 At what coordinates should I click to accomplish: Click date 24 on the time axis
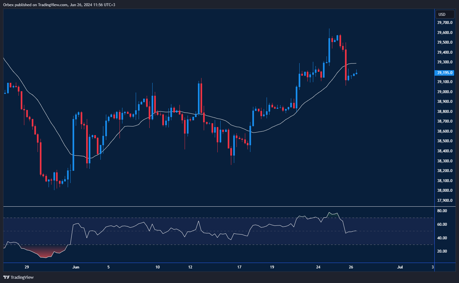(318, 267)
